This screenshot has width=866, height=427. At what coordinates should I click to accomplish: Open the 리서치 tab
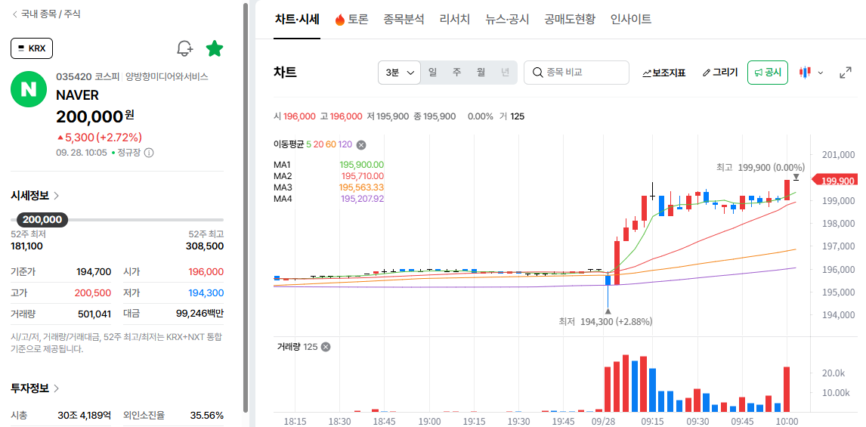[x=455, y=20]
